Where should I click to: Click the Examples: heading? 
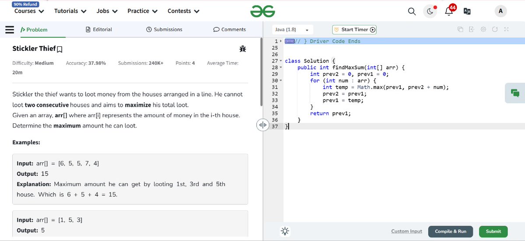point(26,143)
